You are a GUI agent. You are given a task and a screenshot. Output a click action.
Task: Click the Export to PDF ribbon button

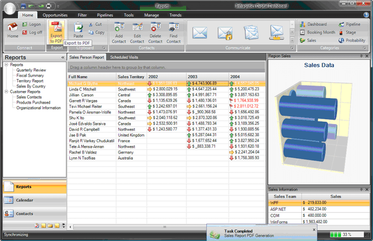point(55,32)
